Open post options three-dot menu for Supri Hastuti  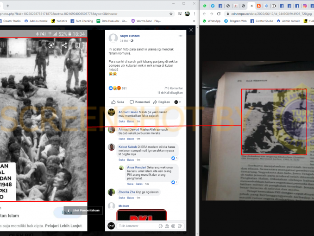click(181, 36)
